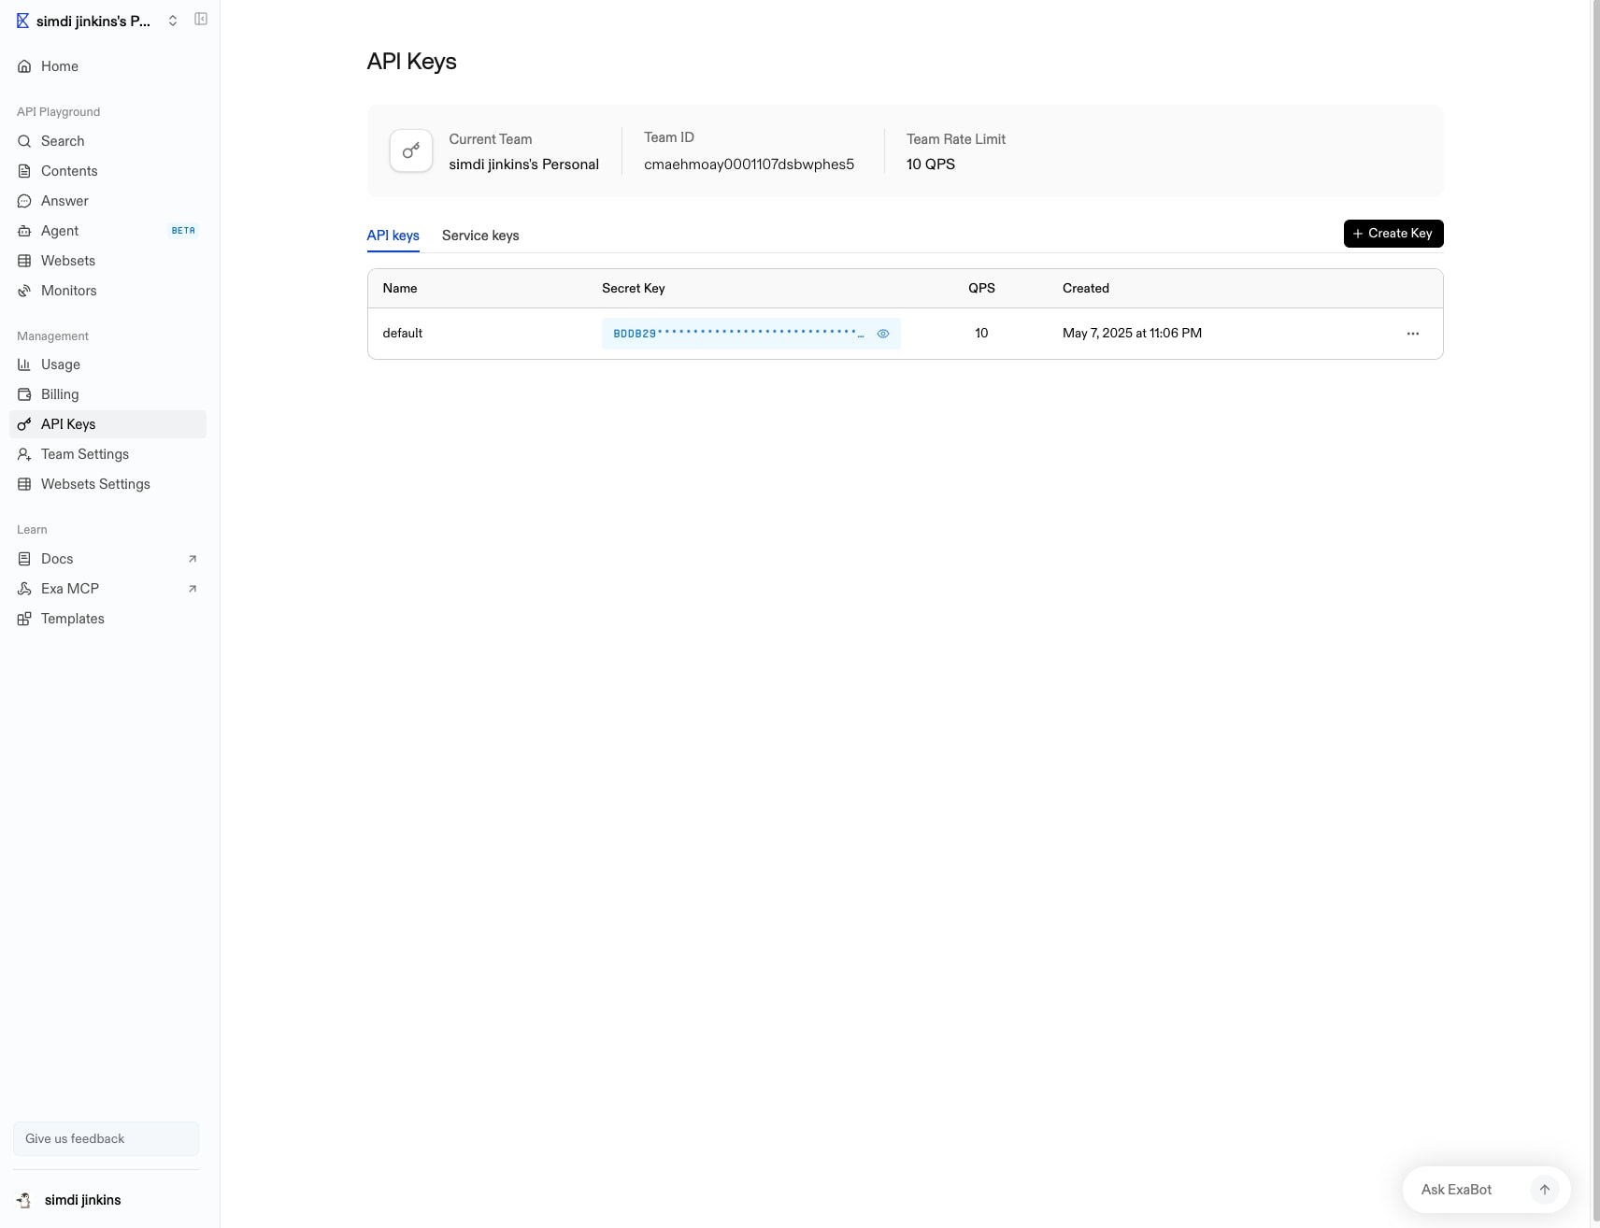Click the 'simdi jinkins's Personal' team name

523,164
